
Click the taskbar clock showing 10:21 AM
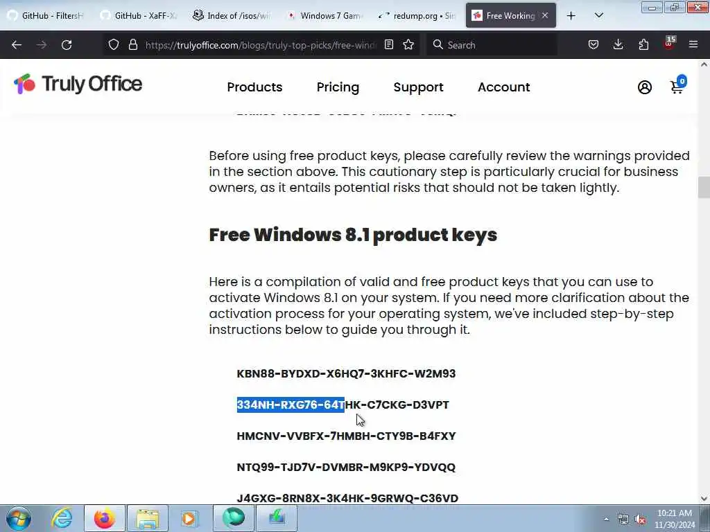[x=675, y=519]
